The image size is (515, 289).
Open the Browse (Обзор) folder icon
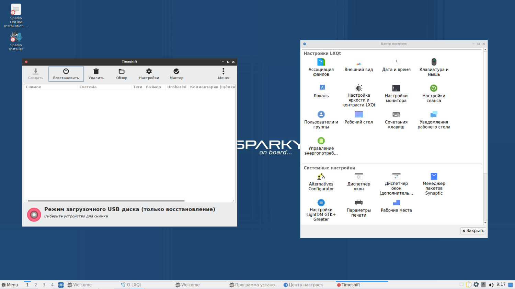coord(122,72)
